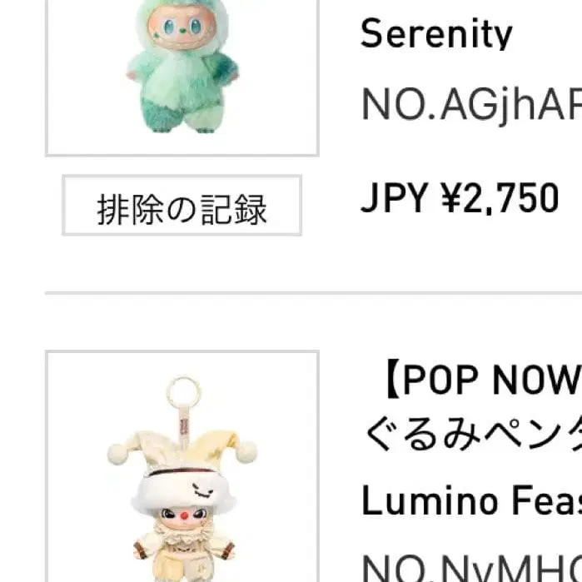Tap the green plush doll's face
This screenshot has width=582, height=582.
[181, 27]
